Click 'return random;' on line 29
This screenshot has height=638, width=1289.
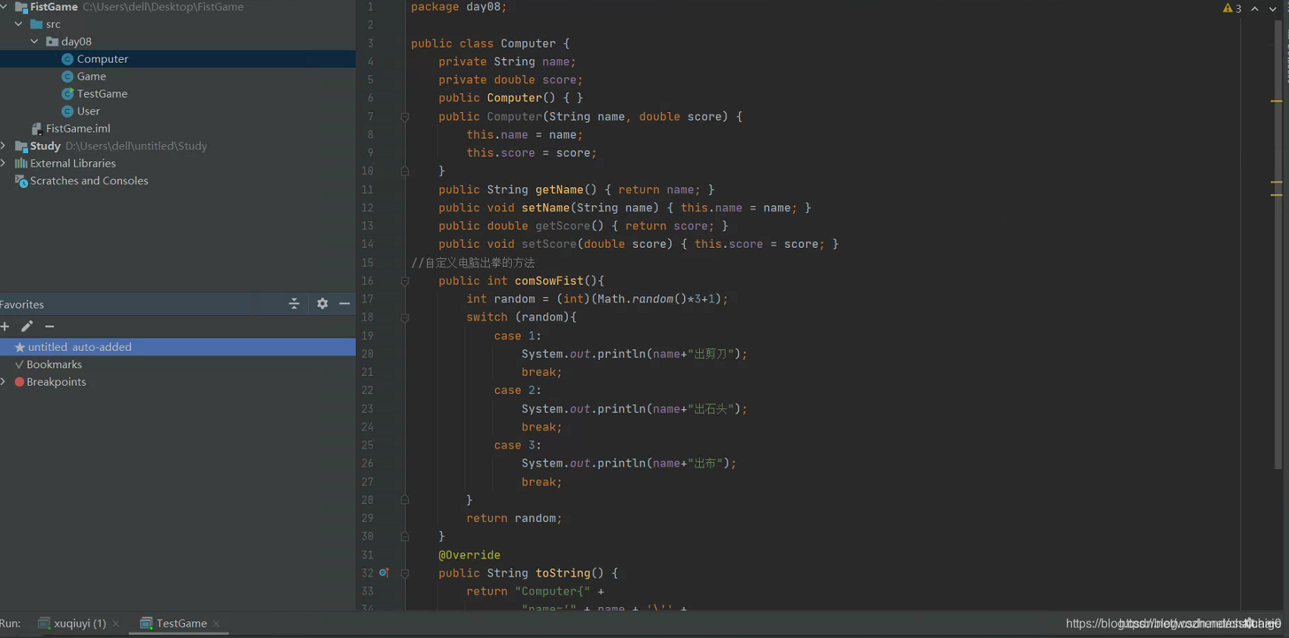point(514,518)
